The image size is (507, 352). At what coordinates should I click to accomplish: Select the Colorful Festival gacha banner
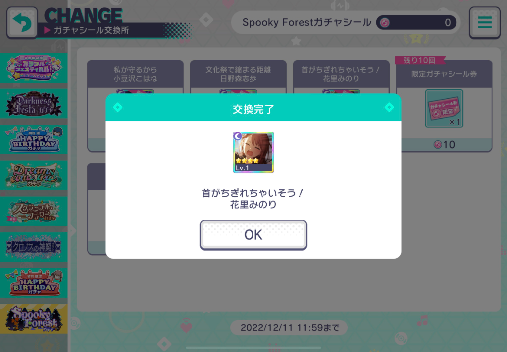pos(34,68)
